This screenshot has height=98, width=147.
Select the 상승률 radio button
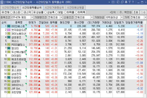[x=34, y=12]
